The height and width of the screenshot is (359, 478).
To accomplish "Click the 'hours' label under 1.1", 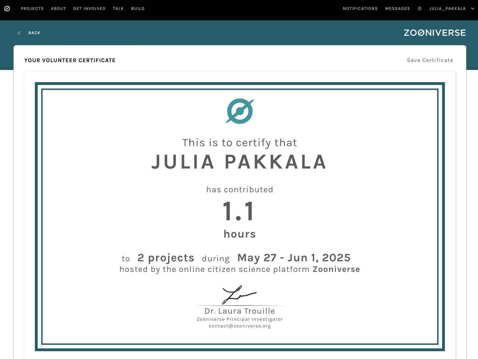I will tap(240, 234).
